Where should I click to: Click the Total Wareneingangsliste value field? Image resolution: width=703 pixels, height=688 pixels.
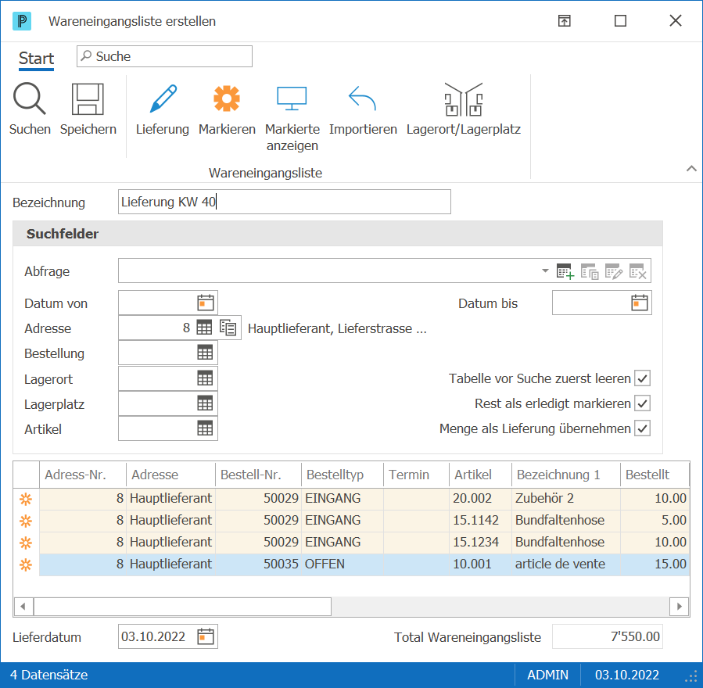coord(607,636)
